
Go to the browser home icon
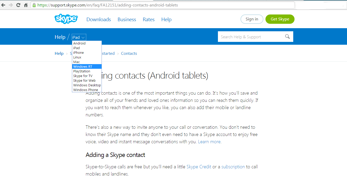26,5
